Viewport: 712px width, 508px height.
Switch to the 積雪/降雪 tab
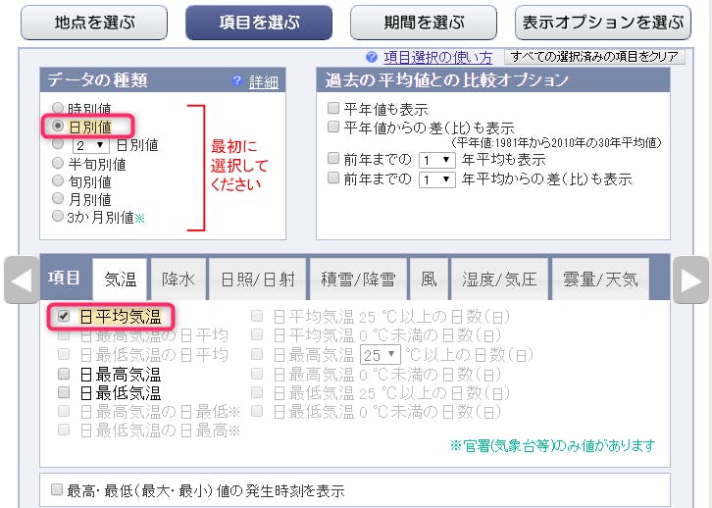[358, 279]
